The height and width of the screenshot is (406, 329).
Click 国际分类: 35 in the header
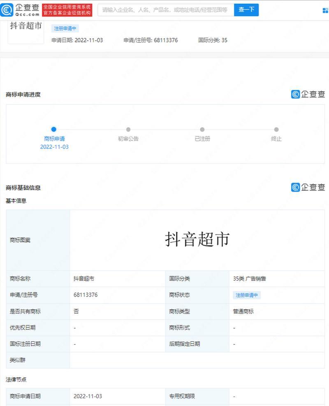coord(213,40)
